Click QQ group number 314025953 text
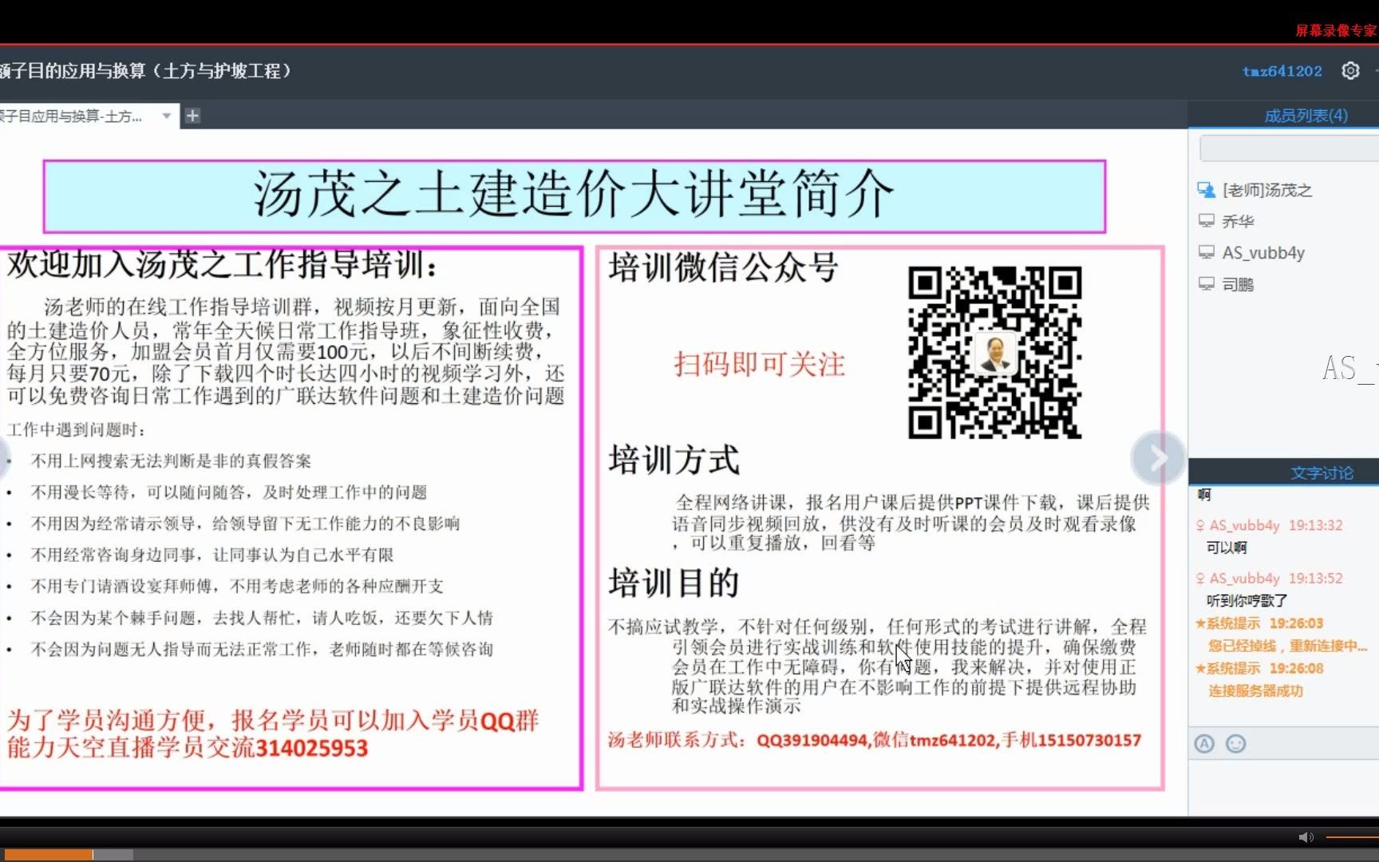The width and height of the screenshot is (1379, 862). click(312, 749)
